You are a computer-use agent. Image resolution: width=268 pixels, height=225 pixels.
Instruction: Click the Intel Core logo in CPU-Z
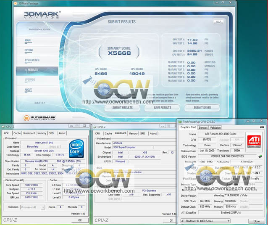(x=76, y=148)
